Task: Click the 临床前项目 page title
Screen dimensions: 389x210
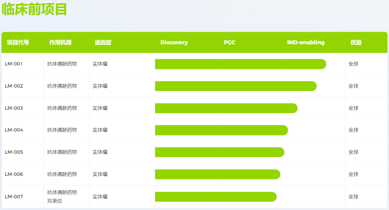Action: (35, 9)
